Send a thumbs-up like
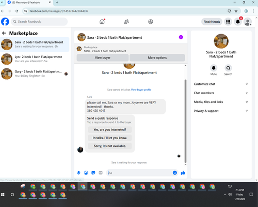The image size is (258, 207). (x=183, y=173)
